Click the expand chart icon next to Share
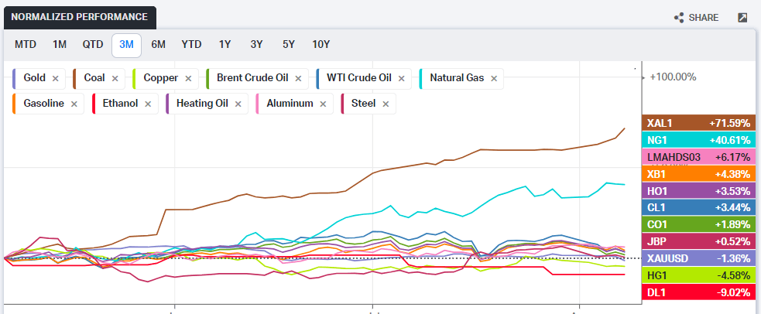The image size is (761, 314). coord(742,18)
